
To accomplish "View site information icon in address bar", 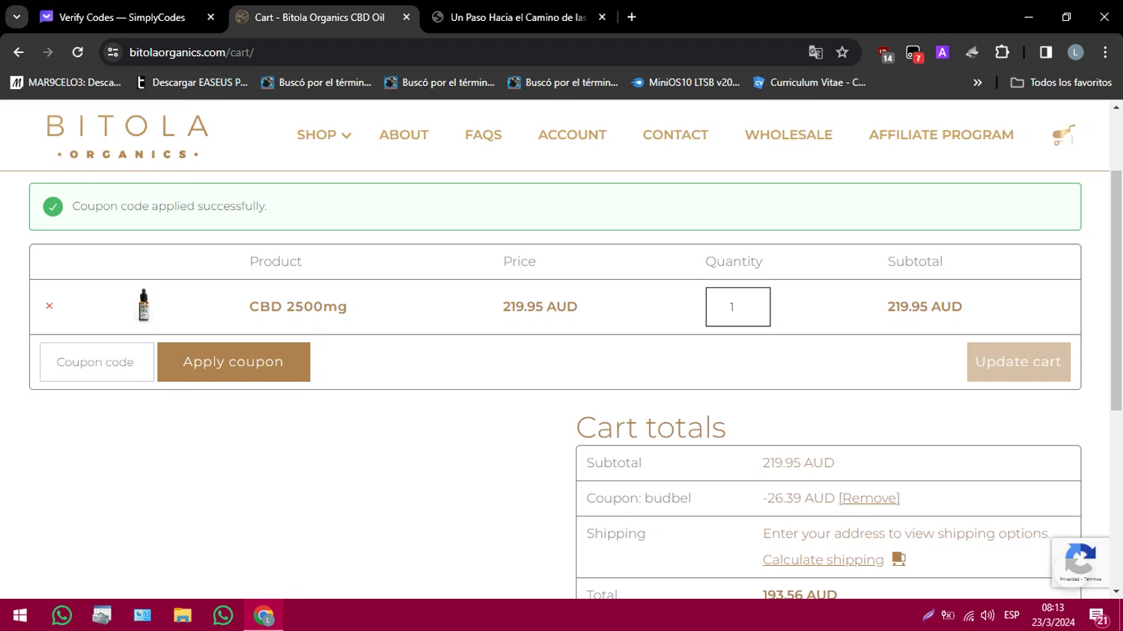I will 113,52.
